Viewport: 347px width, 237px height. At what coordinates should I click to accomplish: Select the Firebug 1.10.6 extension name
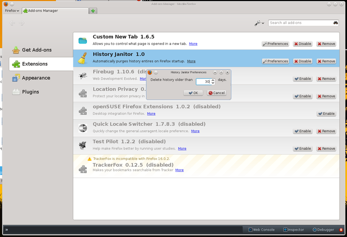[x=114, y=72]
